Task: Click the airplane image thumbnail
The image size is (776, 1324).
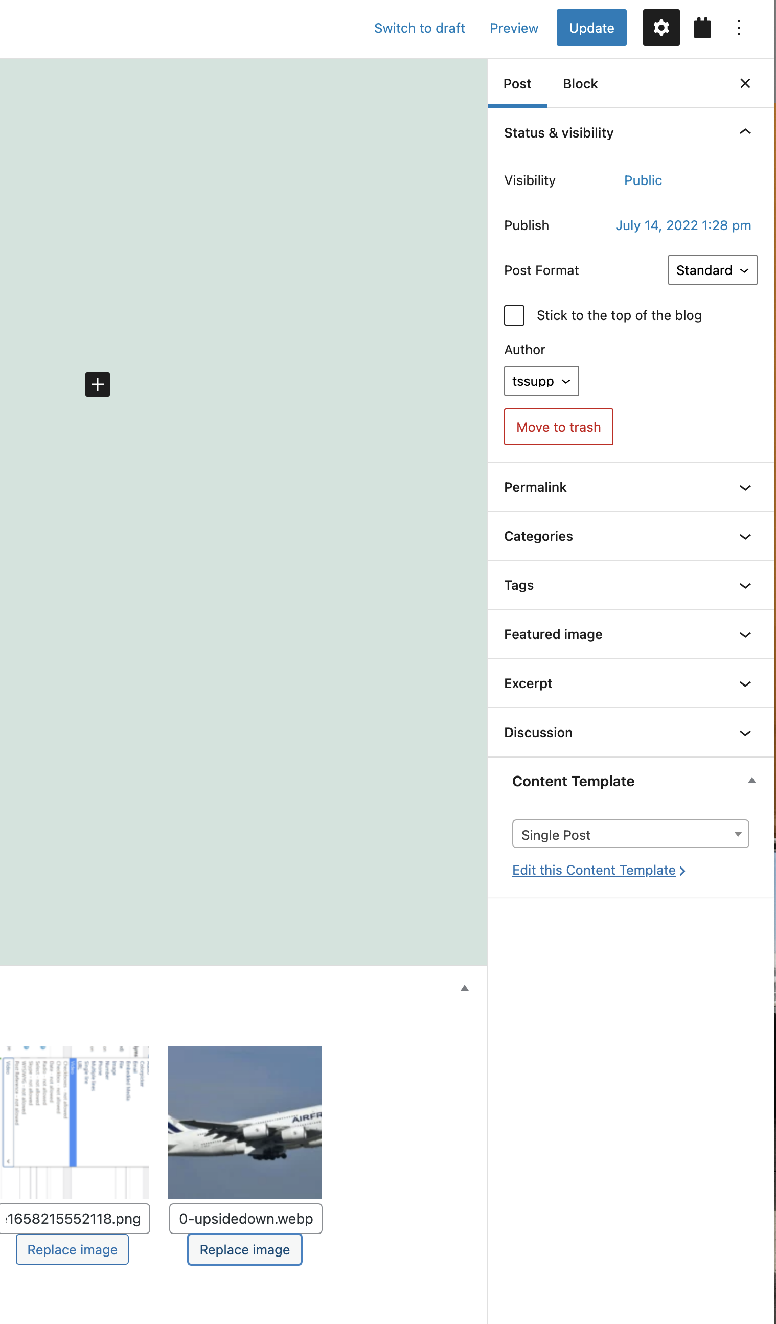Action: 244,1122
